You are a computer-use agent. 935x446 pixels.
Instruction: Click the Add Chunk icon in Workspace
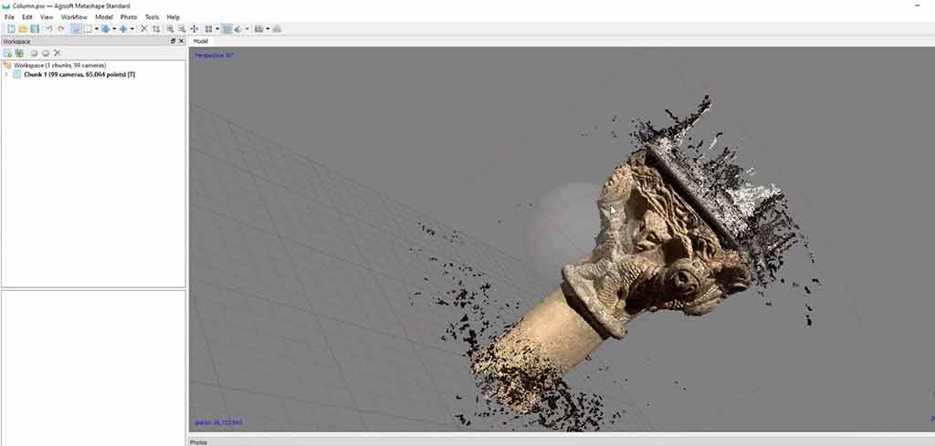[7, 53]
